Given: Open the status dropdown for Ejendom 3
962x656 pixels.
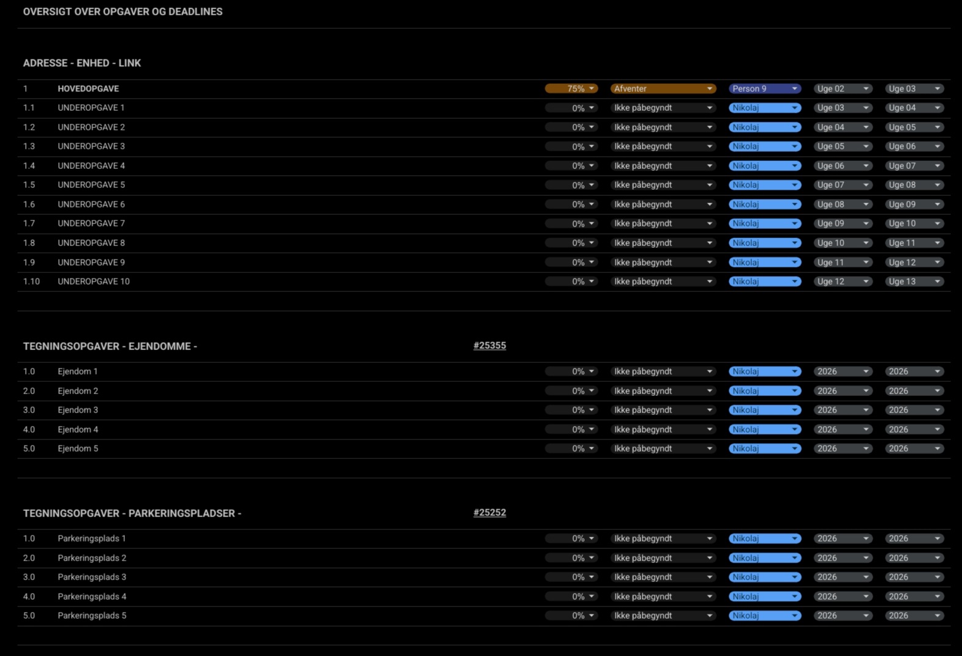Looking at the screenshot, I should tap(663, 410).
